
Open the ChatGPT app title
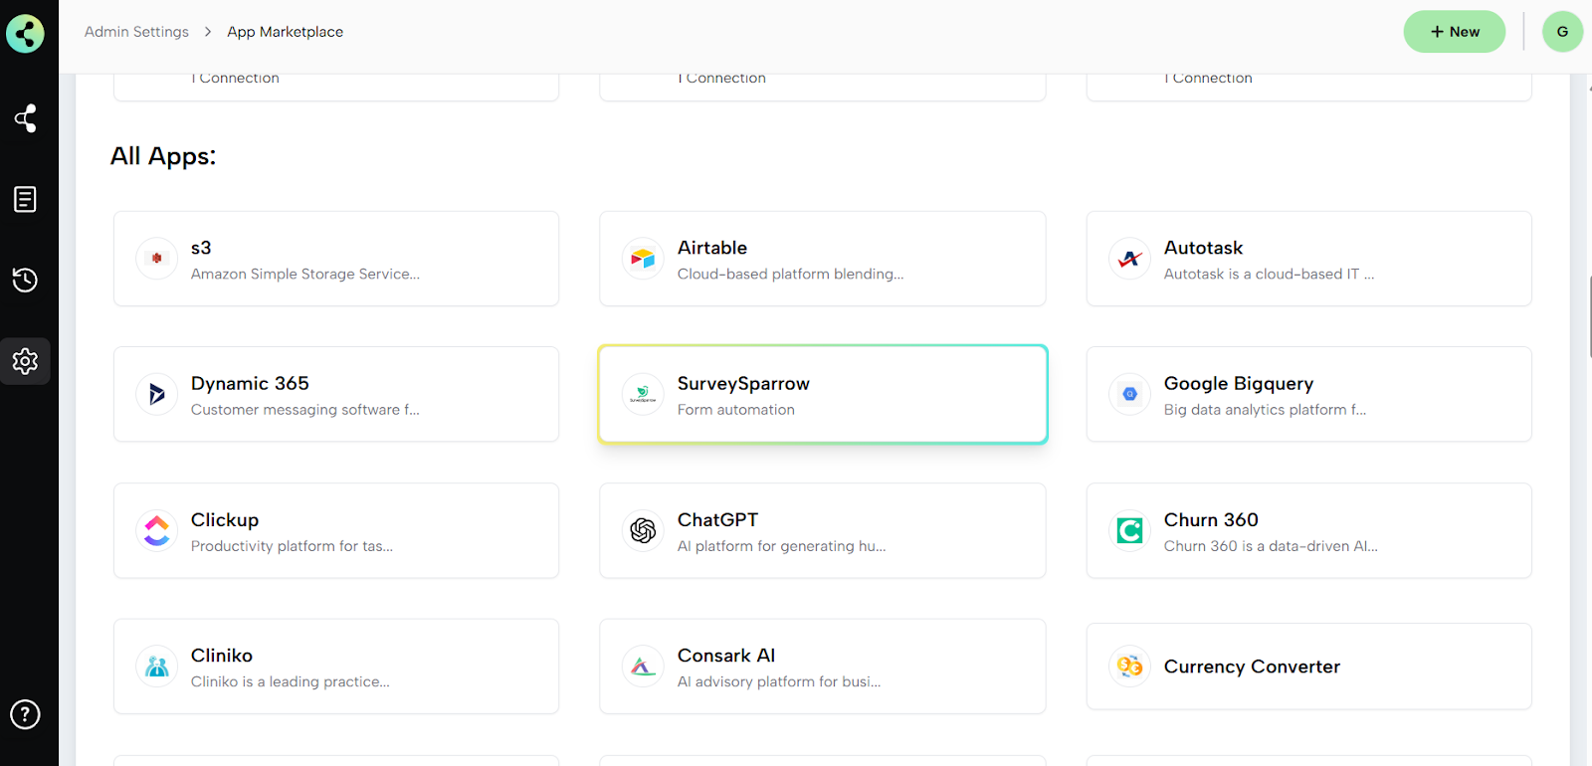tap(717, 519)
